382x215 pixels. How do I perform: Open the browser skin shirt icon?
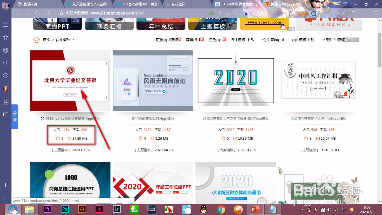[345, 4]
